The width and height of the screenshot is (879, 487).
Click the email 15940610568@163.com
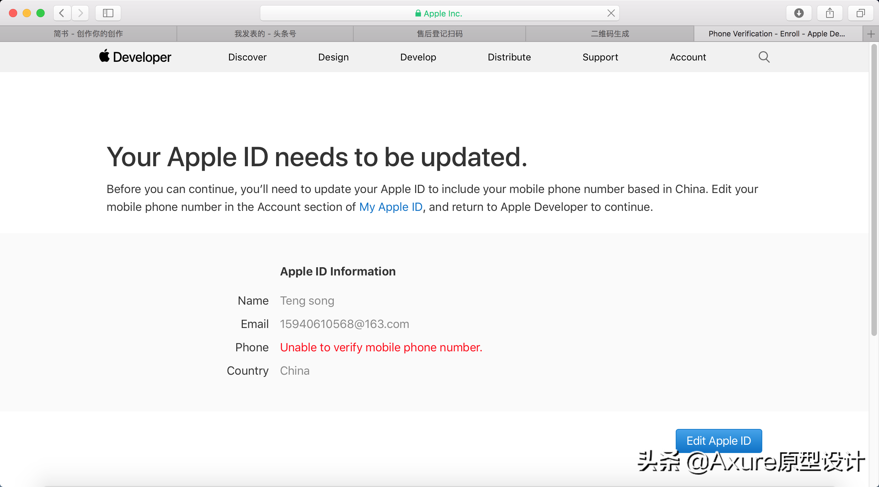coord(344,324)
